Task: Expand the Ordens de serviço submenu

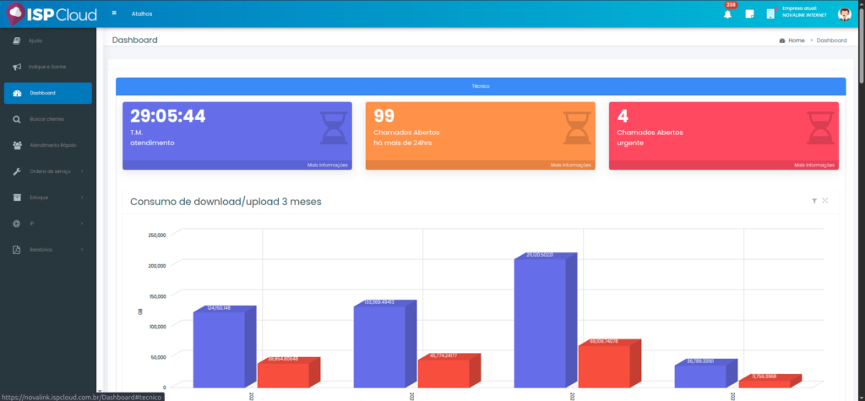Action: click(51, 171)
